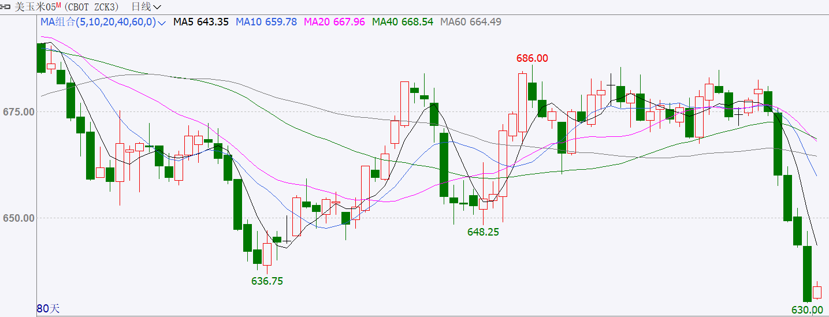Viewport: 829px width, 317px height.
Task: Click the 650.00 axis price label
Action: 17,218
